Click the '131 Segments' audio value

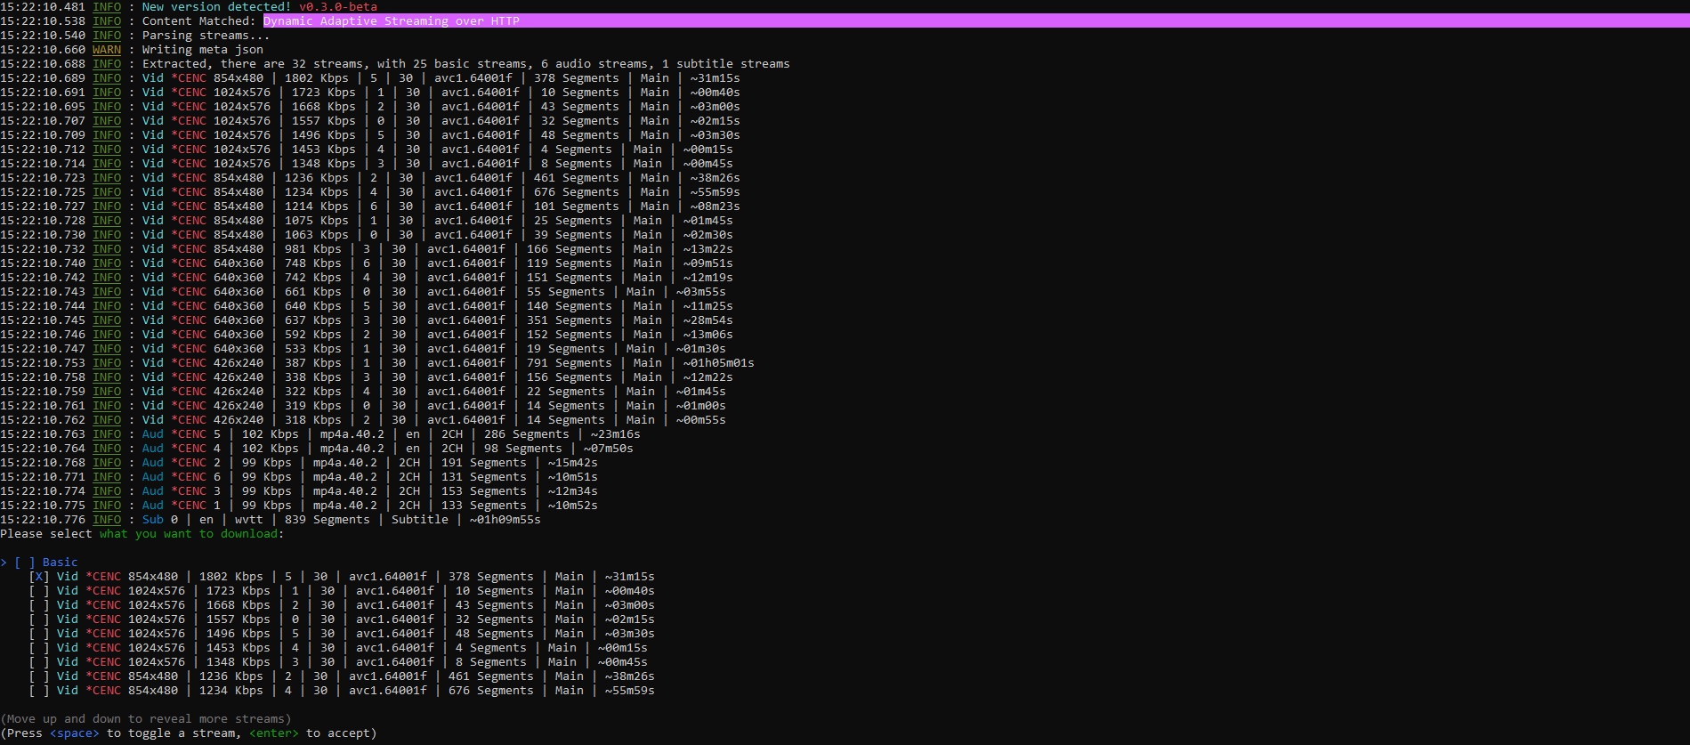[x=484, y=477]
